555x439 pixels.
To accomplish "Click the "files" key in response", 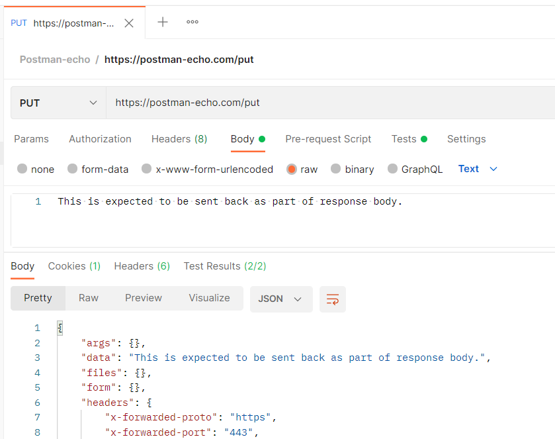I will click(102, 373).
